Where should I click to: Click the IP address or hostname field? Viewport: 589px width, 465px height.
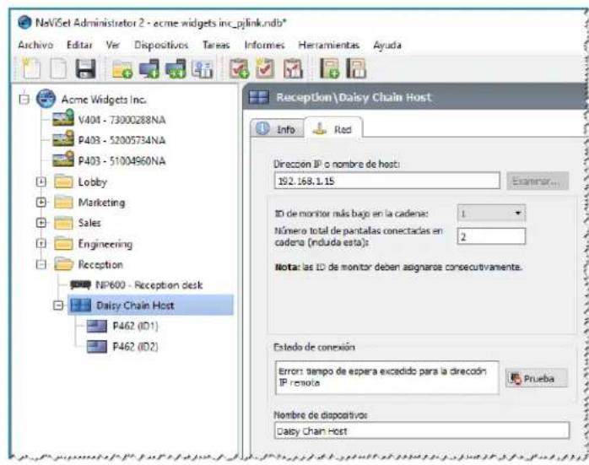tap(387, 181)
